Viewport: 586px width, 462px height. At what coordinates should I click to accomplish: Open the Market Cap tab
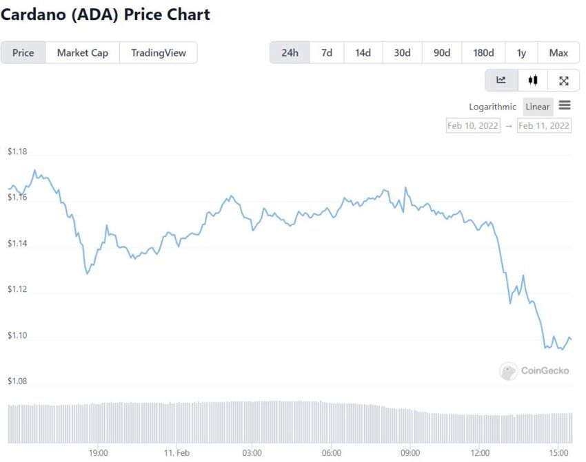point(83,52)
